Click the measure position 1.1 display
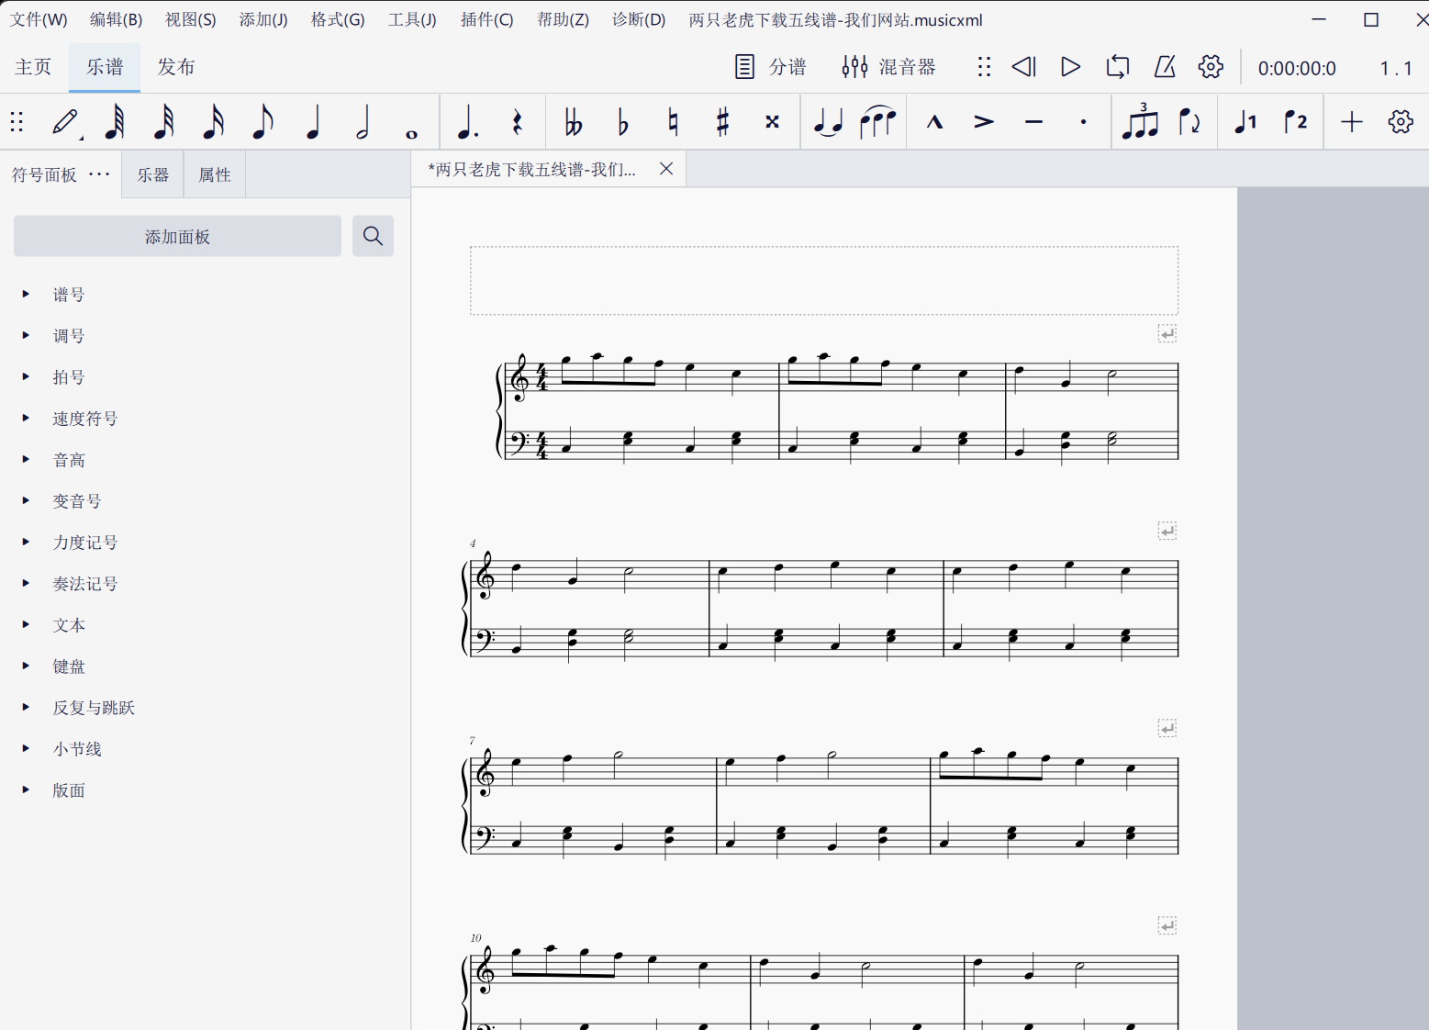 pyautogui.click(x=1395, y=68)
